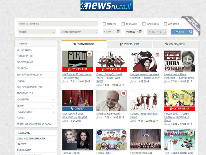The image size is (206, 155).
Task: Open Все представления in the sidebar
Action: point(36,87)
